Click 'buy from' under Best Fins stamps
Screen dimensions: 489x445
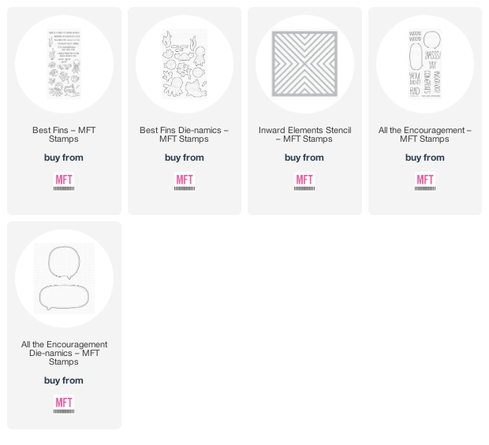click(64, 158)
